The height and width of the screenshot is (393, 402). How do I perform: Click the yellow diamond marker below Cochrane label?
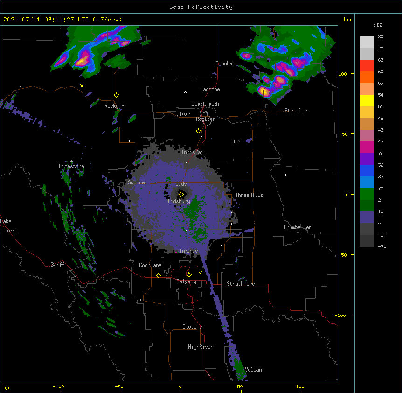(x=159, y=275)
